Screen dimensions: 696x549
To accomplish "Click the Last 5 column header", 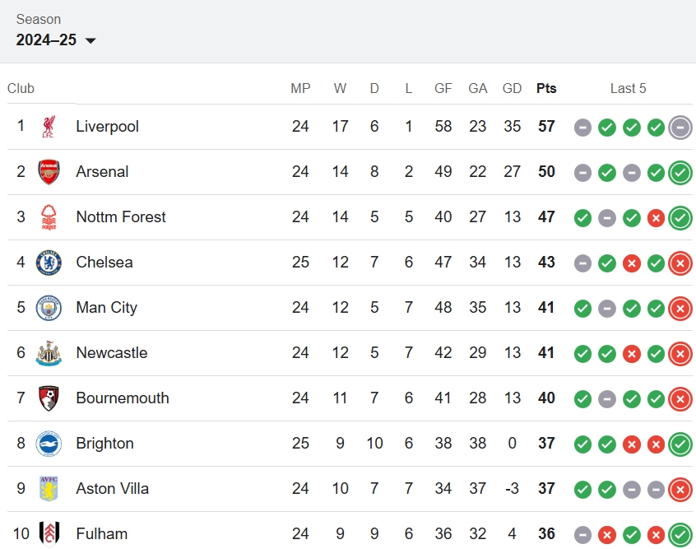I will [628, 88].
